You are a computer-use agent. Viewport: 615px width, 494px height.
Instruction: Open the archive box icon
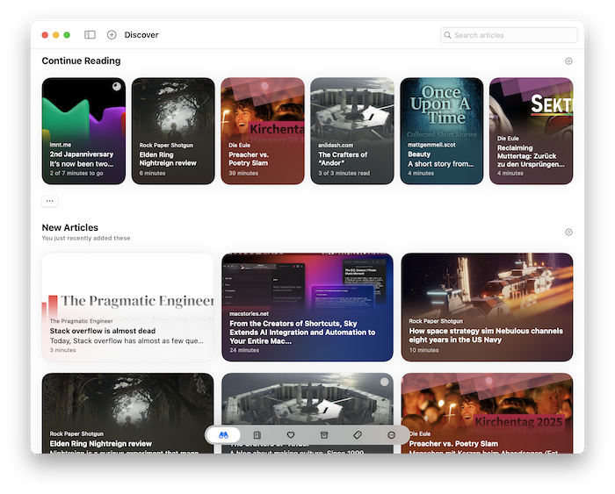click(324, 435)
